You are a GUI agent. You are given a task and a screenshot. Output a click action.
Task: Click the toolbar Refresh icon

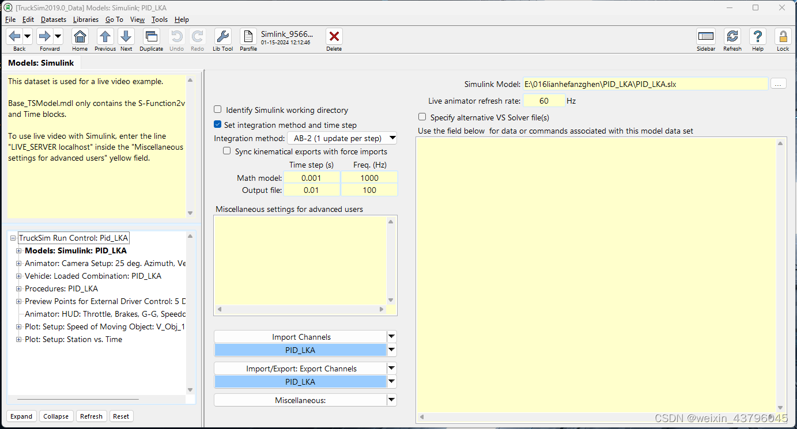coord(732,37)
